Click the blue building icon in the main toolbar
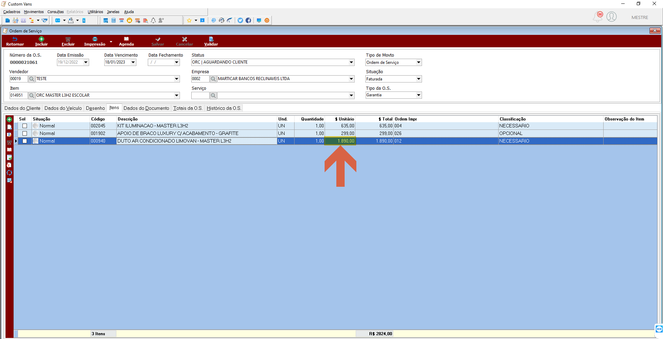 coord(8,20)
